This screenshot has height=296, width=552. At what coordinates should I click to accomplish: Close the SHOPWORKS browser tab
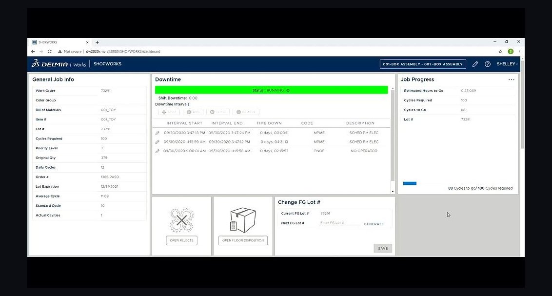click(87, 42)
